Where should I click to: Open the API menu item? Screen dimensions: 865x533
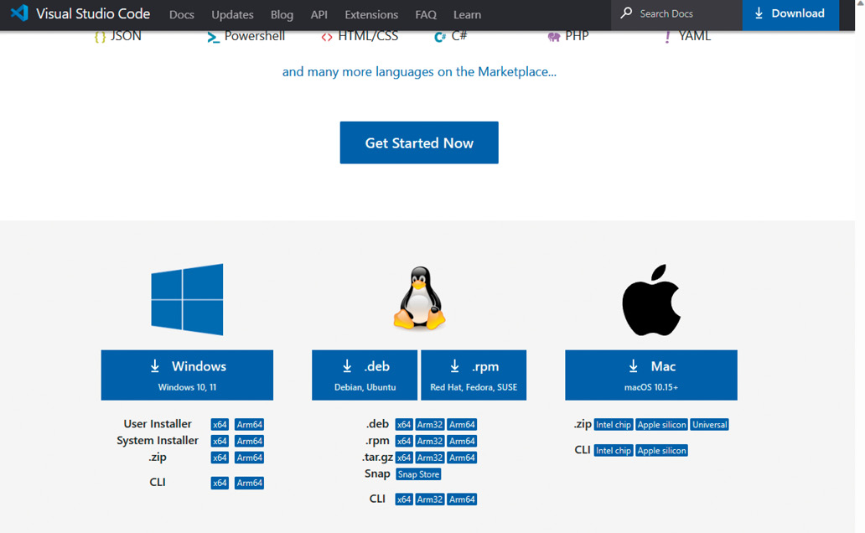coord(319,15)
